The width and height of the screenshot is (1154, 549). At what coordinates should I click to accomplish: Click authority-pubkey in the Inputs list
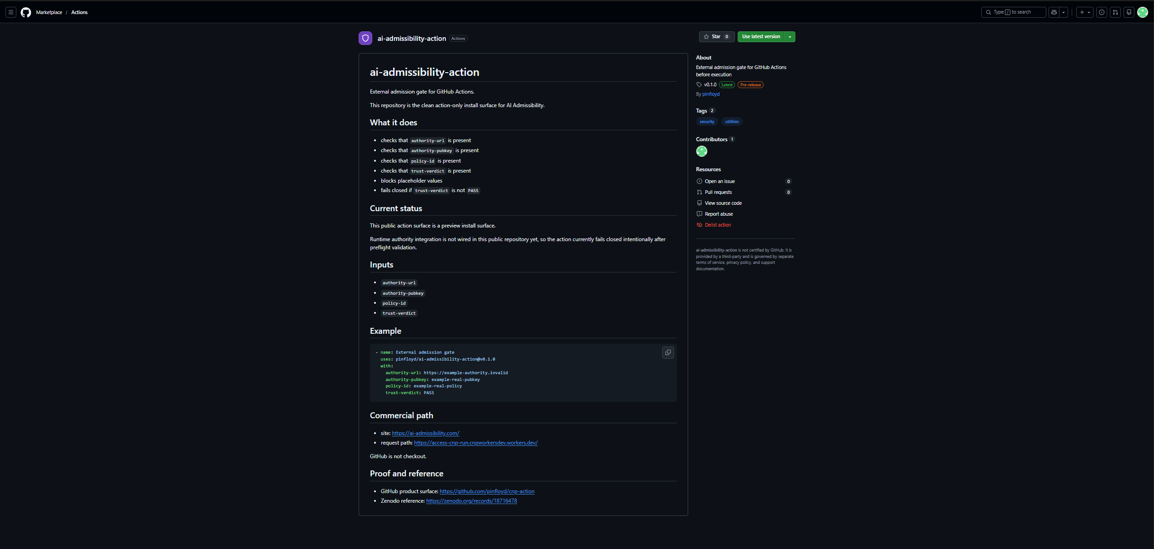coord(403,293)
